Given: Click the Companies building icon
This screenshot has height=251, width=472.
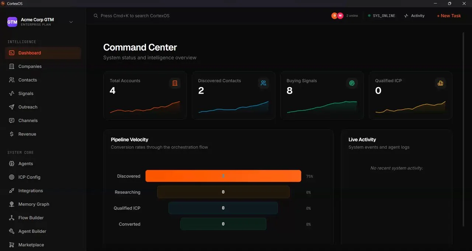Looking at the screenshot, I should coord(11,66).
